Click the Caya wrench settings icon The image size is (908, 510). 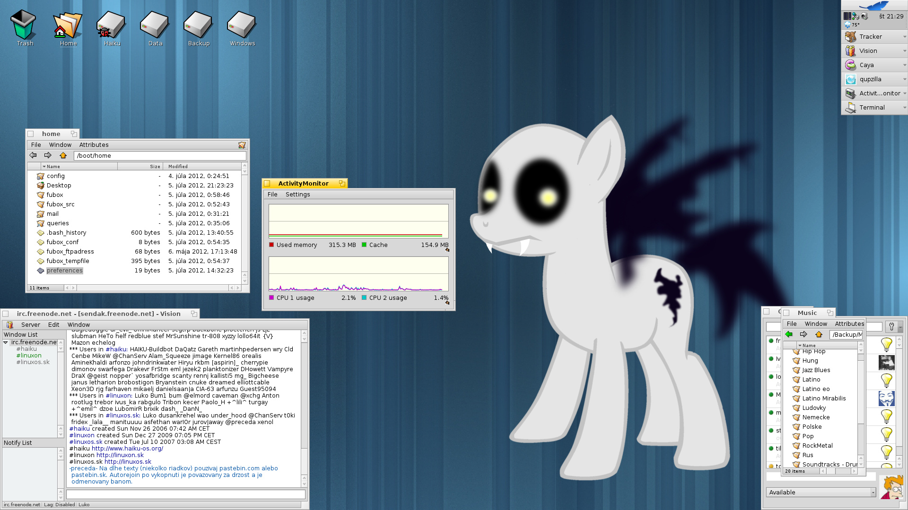(x=892, y=327)
